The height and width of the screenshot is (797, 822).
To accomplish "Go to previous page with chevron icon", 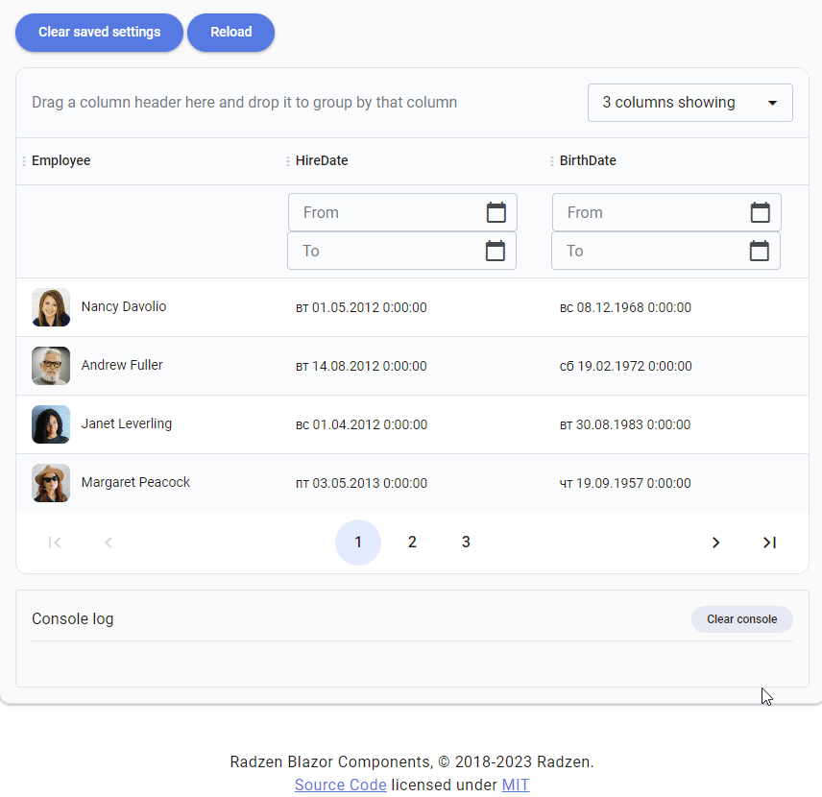I will (109, 542).
